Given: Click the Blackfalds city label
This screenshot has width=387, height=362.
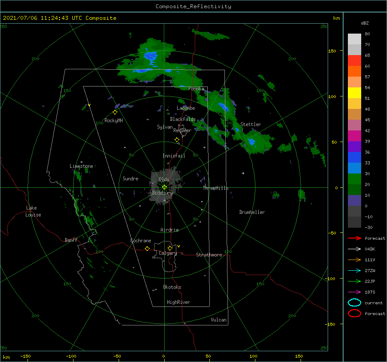Looking at the screenshot, I should (183, 119).
